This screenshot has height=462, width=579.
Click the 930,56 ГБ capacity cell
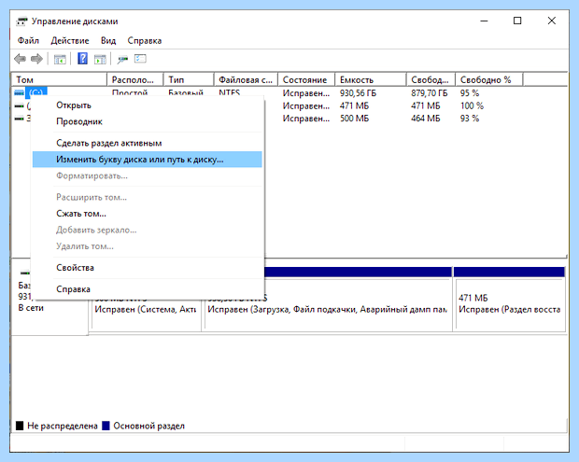[358, 93]
